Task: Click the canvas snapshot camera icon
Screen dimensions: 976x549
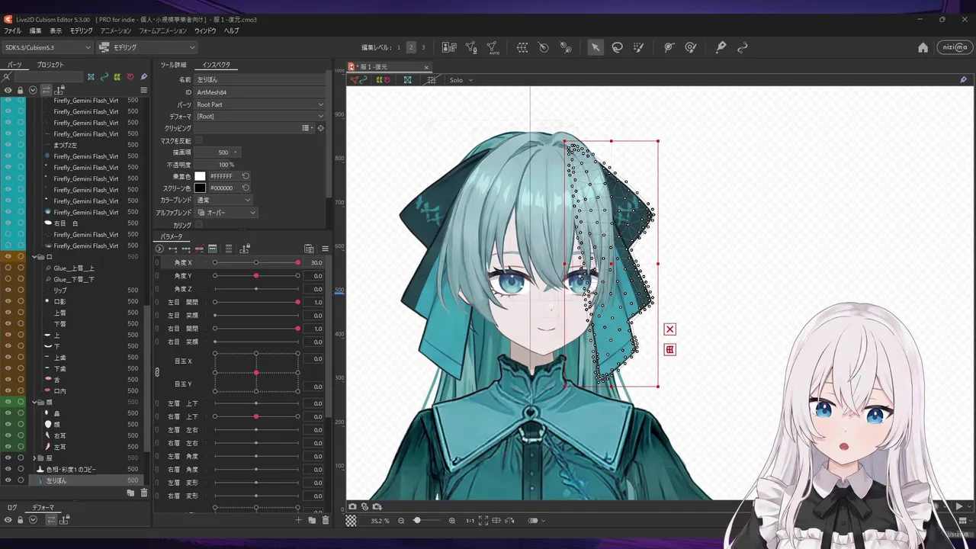Action: (x=352, y=506)
